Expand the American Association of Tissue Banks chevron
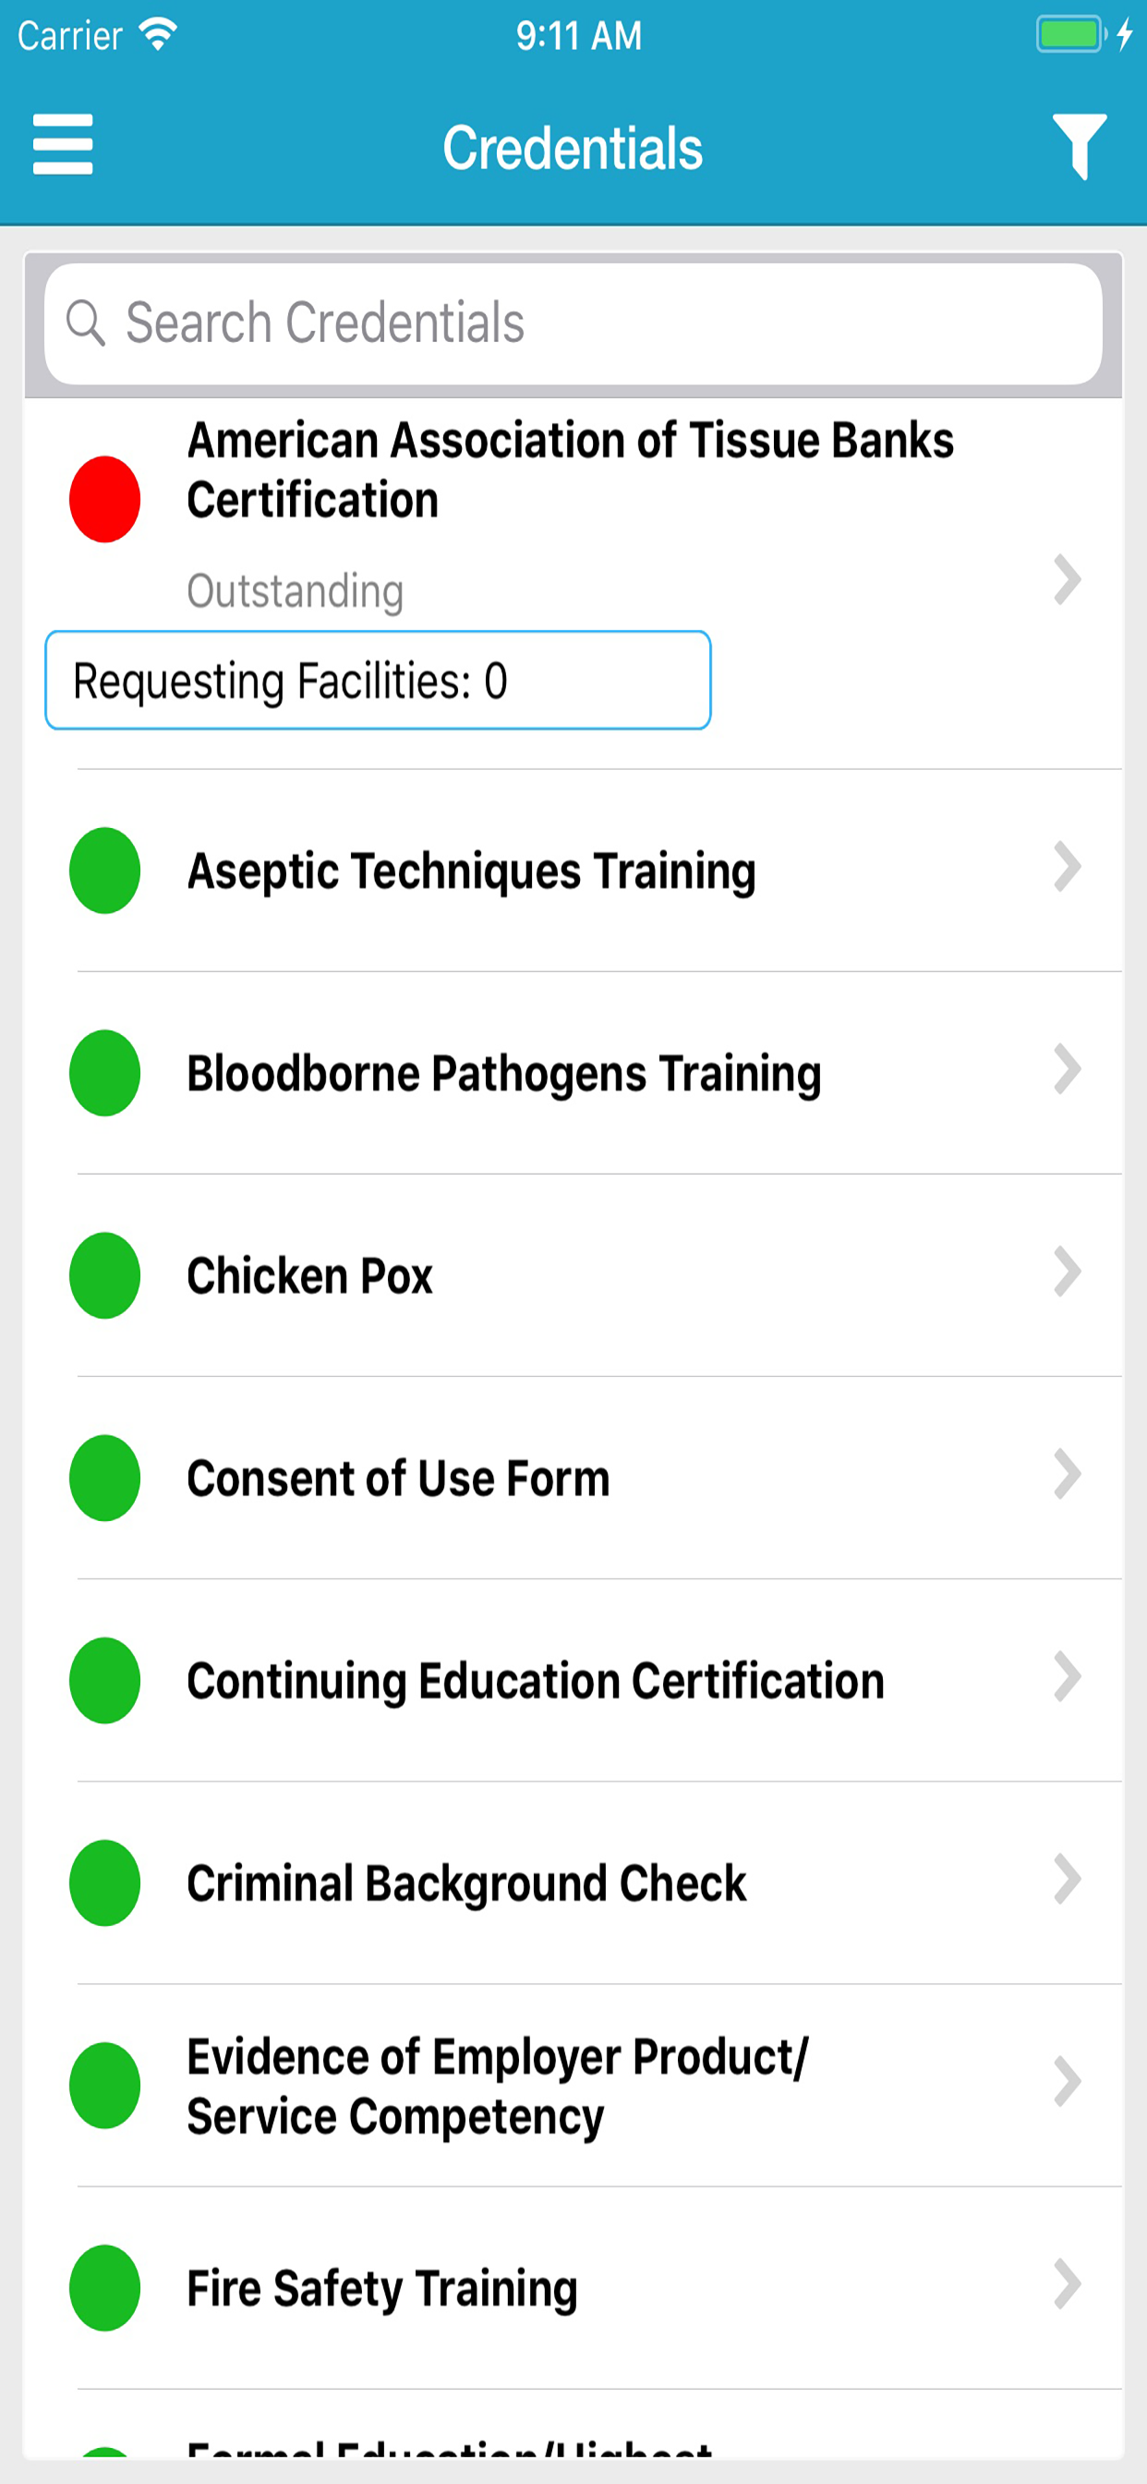 1067,579
